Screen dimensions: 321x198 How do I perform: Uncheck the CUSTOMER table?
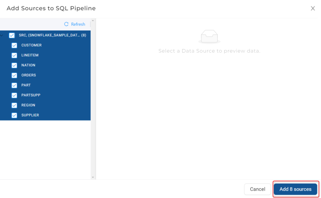coord(14,45)
